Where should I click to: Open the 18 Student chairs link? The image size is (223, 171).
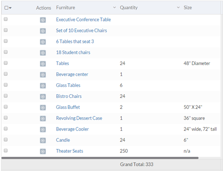pos(73,52)
